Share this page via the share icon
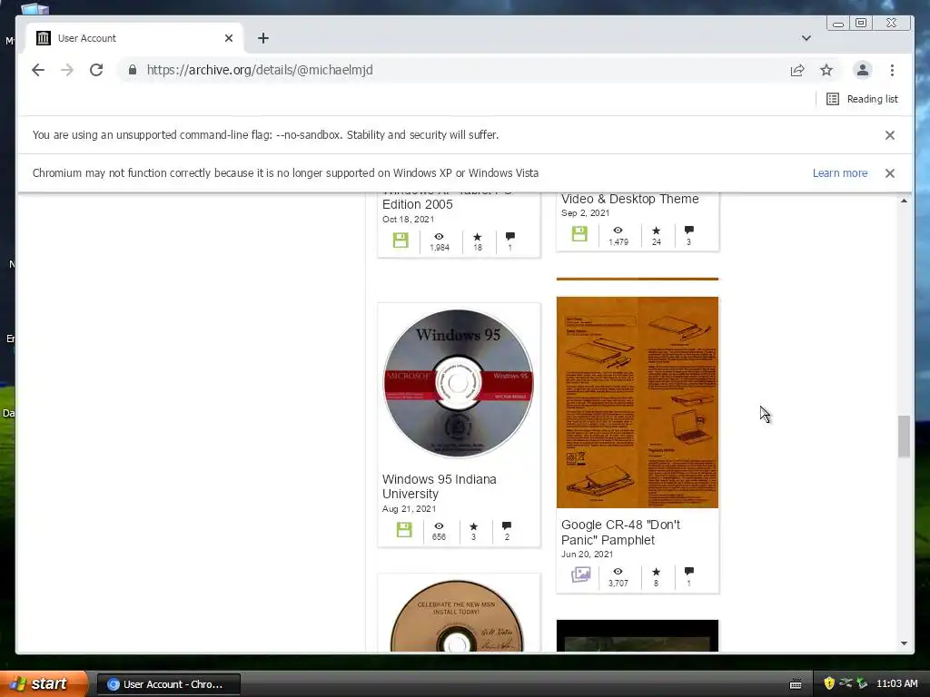 click(x=797, y=70)
